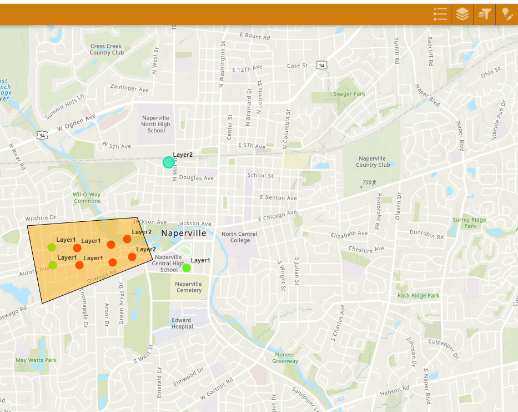
Task: Click the lower green point near Aurora Ave
Action: pos(53,265)
